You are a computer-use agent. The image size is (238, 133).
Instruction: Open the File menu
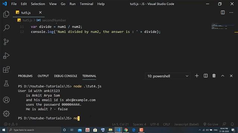click(x=14, y=4)
